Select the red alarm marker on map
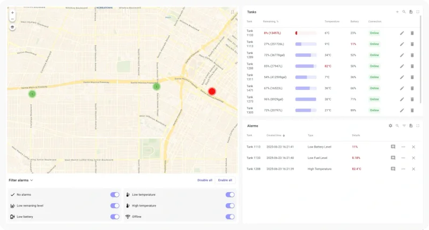429x230 pixels. coord(212,91)
